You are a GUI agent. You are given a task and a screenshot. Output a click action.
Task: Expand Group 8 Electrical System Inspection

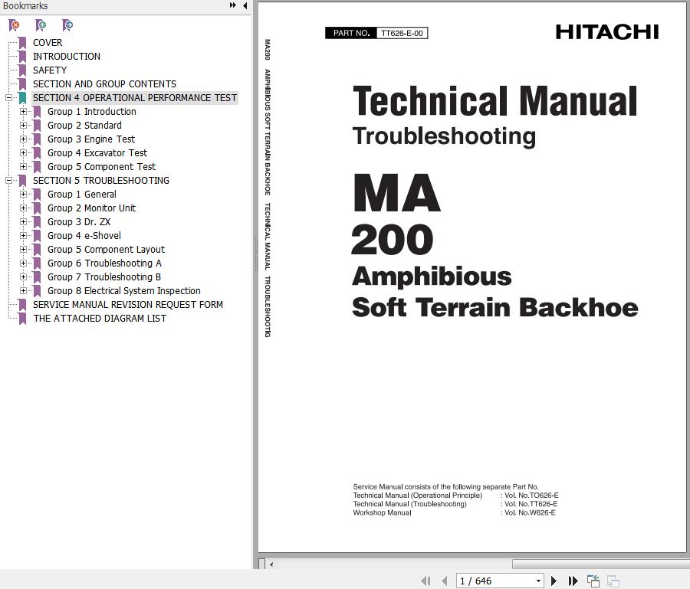[x=23, y=290]
